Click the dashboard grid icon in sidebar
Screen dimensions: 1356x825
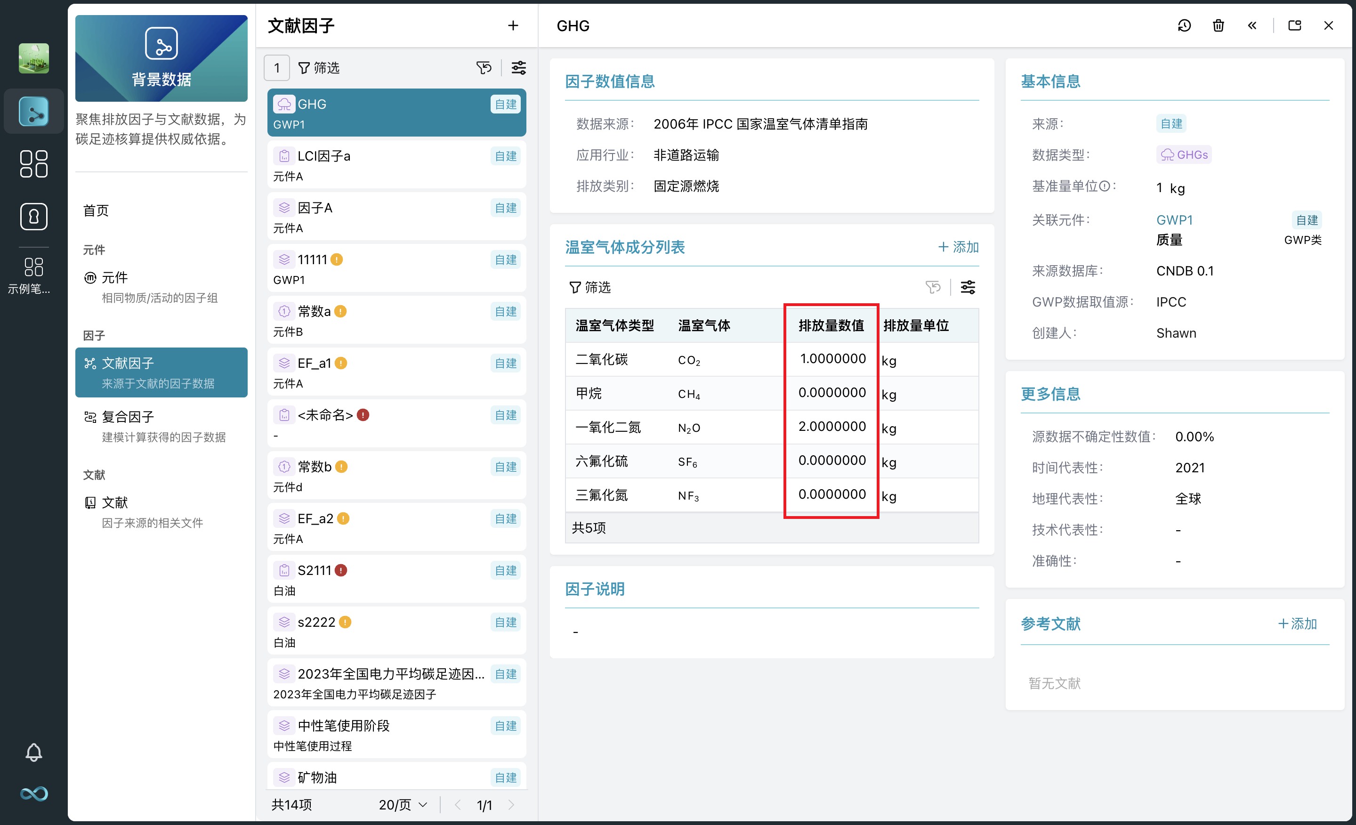(x=33, y=163)
